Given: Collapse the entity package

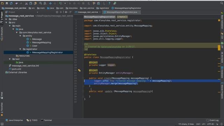Looking at the screenshot, I should coord(20,36).
